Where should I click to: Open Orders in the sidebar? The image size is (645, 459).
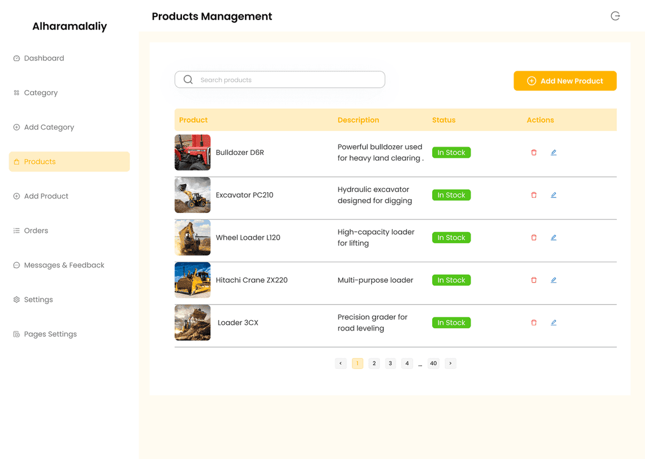click(36, 231)
